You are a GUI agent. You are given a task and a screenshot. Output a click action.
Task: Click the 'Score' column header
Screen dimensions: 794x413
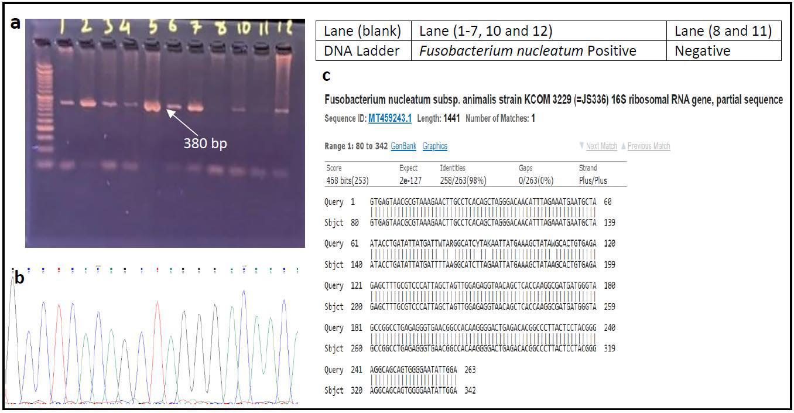tap(334, 168)
